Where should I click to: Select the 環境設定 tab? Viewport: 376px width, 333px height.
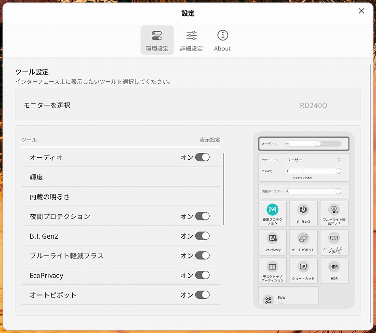(x=157, y=40)
